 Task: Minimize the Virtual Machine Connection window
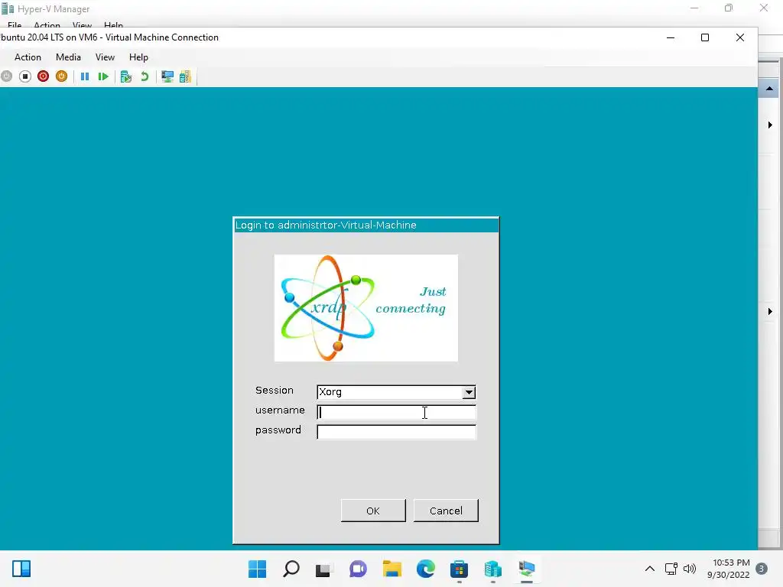click(671, 37)
